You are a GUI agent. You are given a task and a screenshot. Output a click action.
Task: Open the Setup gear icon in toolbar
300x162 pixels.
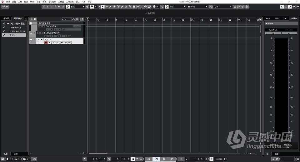(298, 7)
